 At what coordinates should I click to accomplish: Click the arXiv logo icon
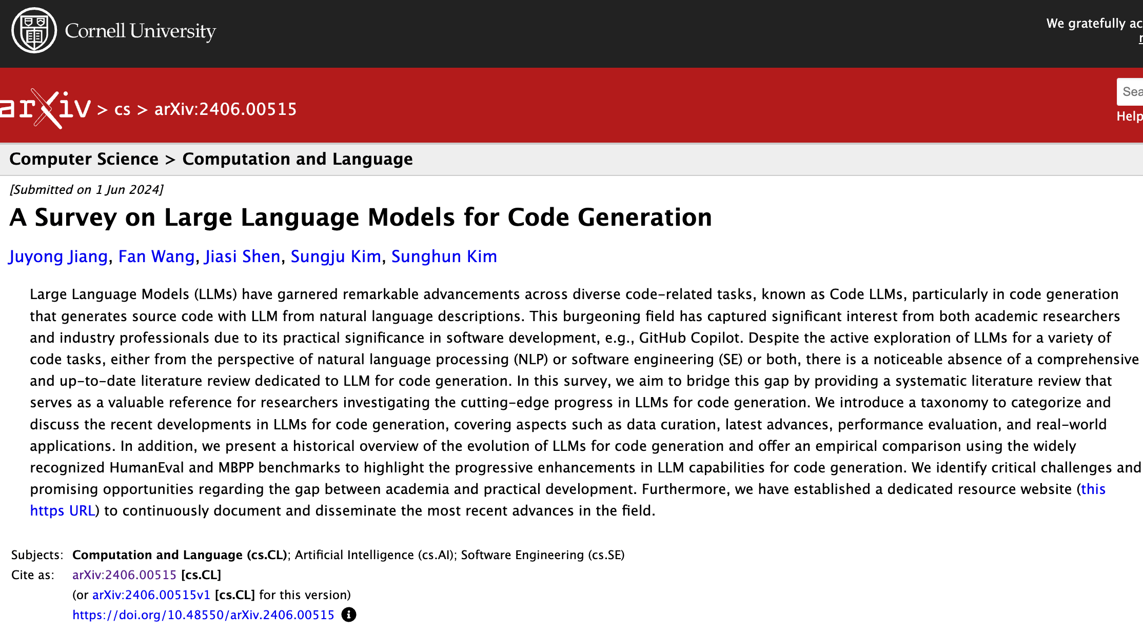47,109
